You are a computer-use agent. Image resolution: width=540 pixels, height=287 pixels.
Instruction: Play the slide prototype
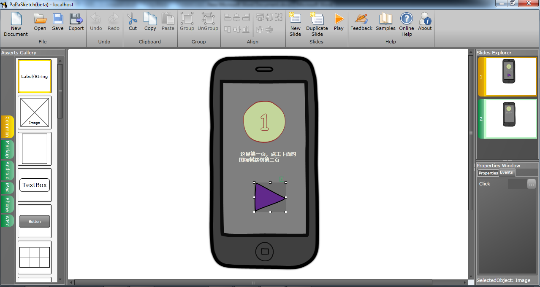(x=339, y=22)
